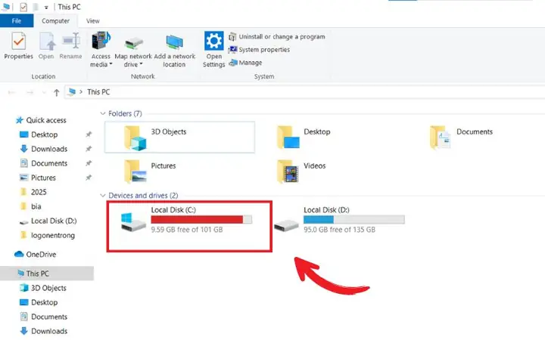
Task: Switch to the View ribbon tab
Action: [93, 21]
